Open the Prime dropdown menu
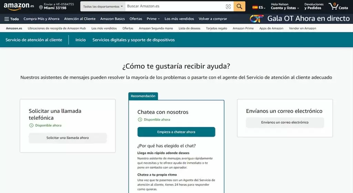Image resolution: width=353 pixels, height=193 pixels. [153, 19]
